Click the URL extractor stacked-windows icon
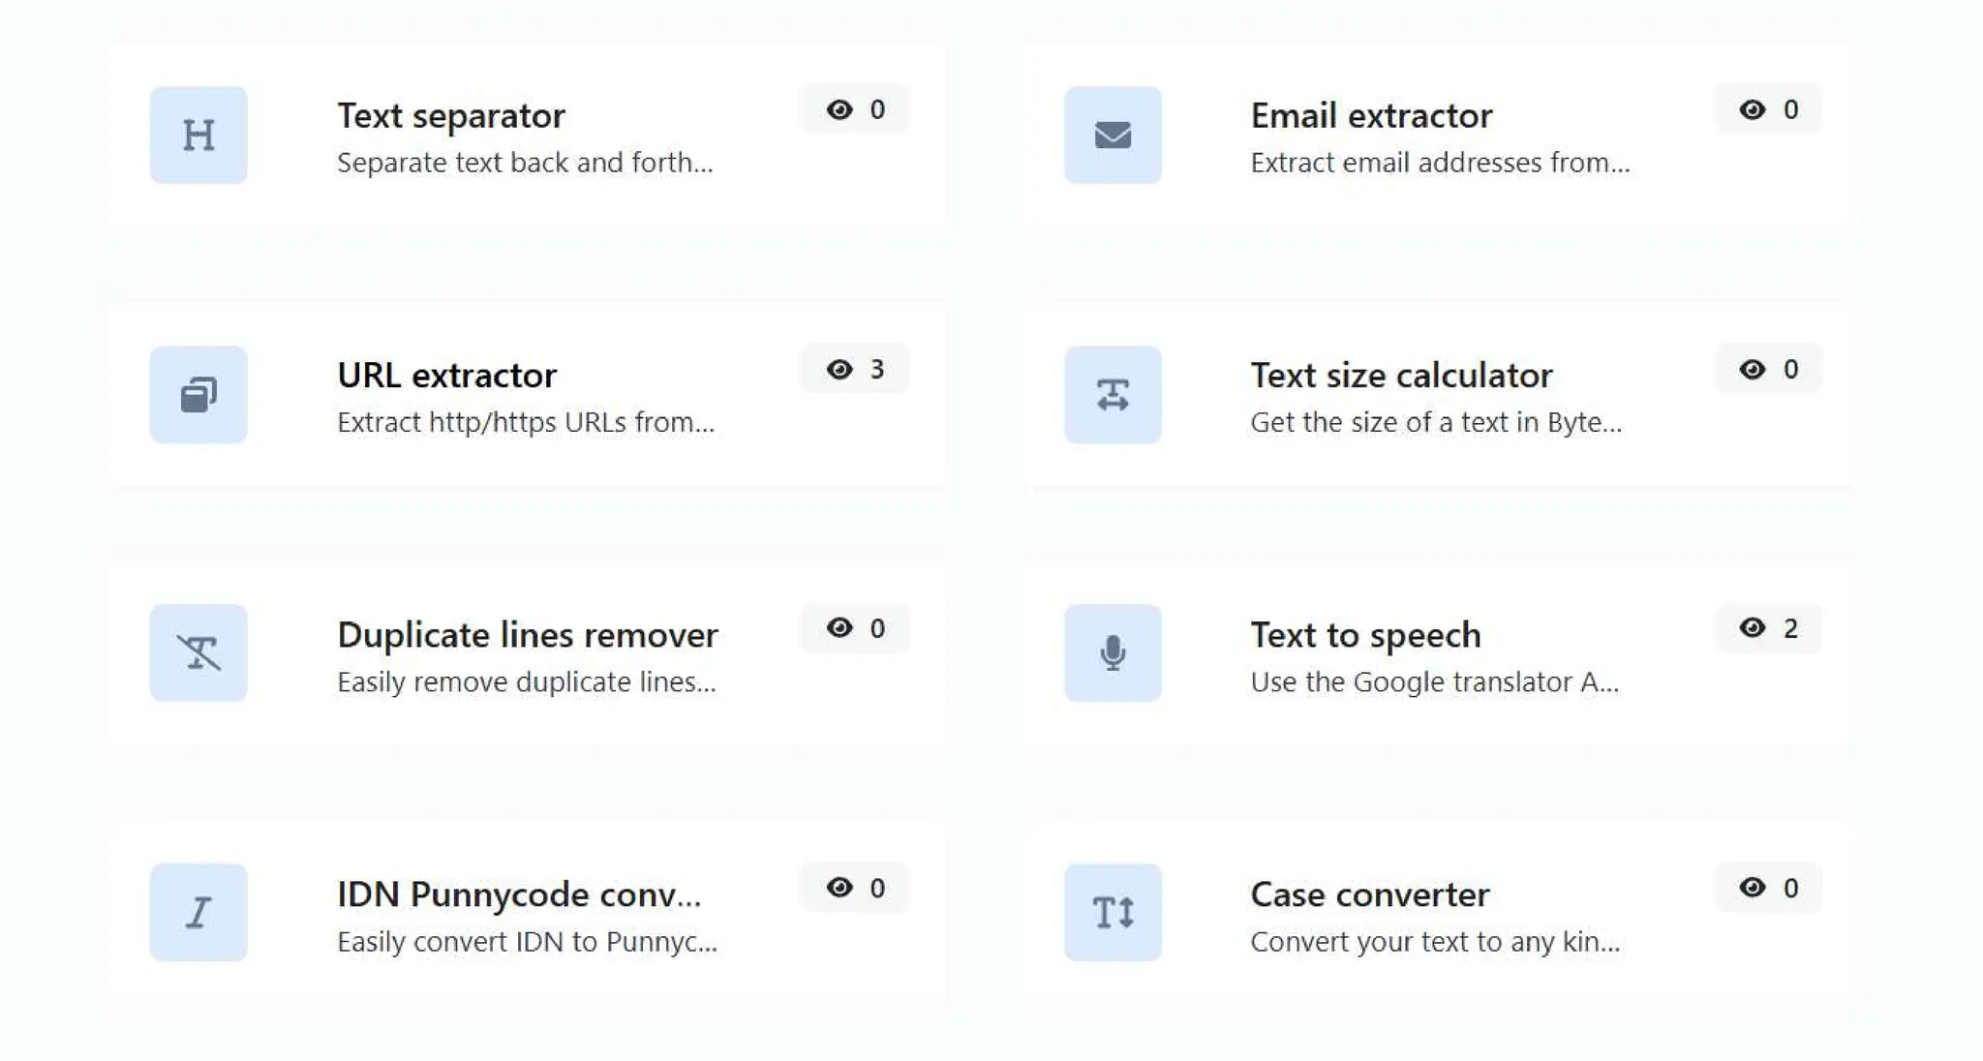This screenshot has width=1983, height=1061. click(198, 394)
